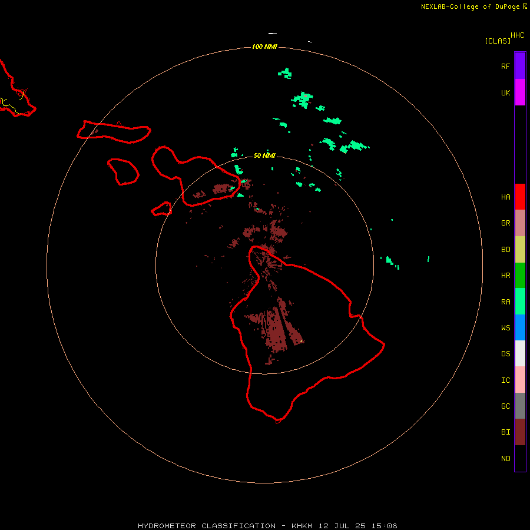Click the "GR" legend label
530x530 pixels.
coord(505,223)
